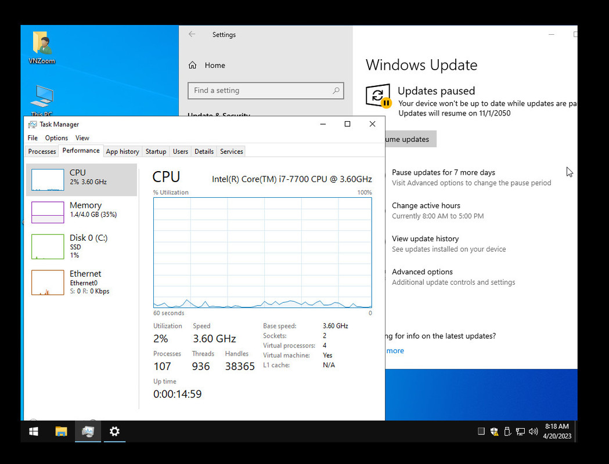Click Updates will resume on 11/1/2050 text

pos(455,113)
